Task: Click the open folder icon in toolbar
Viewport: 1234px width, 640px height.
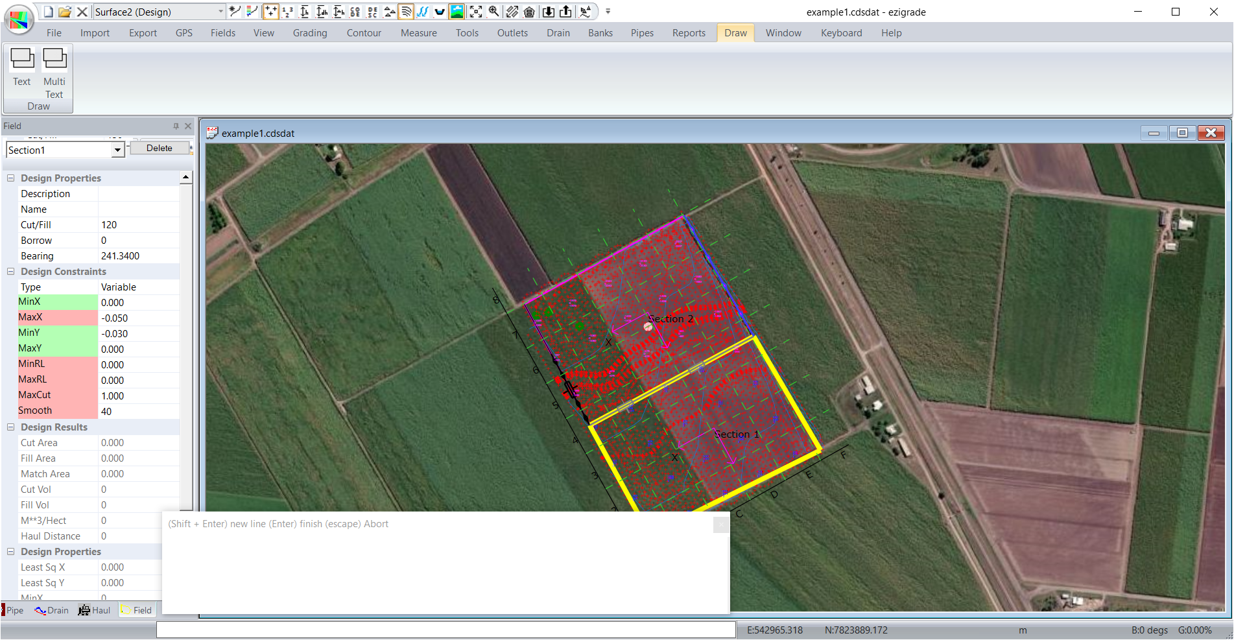Action: (x=65, y=12)
